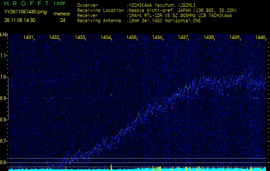
Task: Click the yellow meteor label
Action: click(62, 14)
